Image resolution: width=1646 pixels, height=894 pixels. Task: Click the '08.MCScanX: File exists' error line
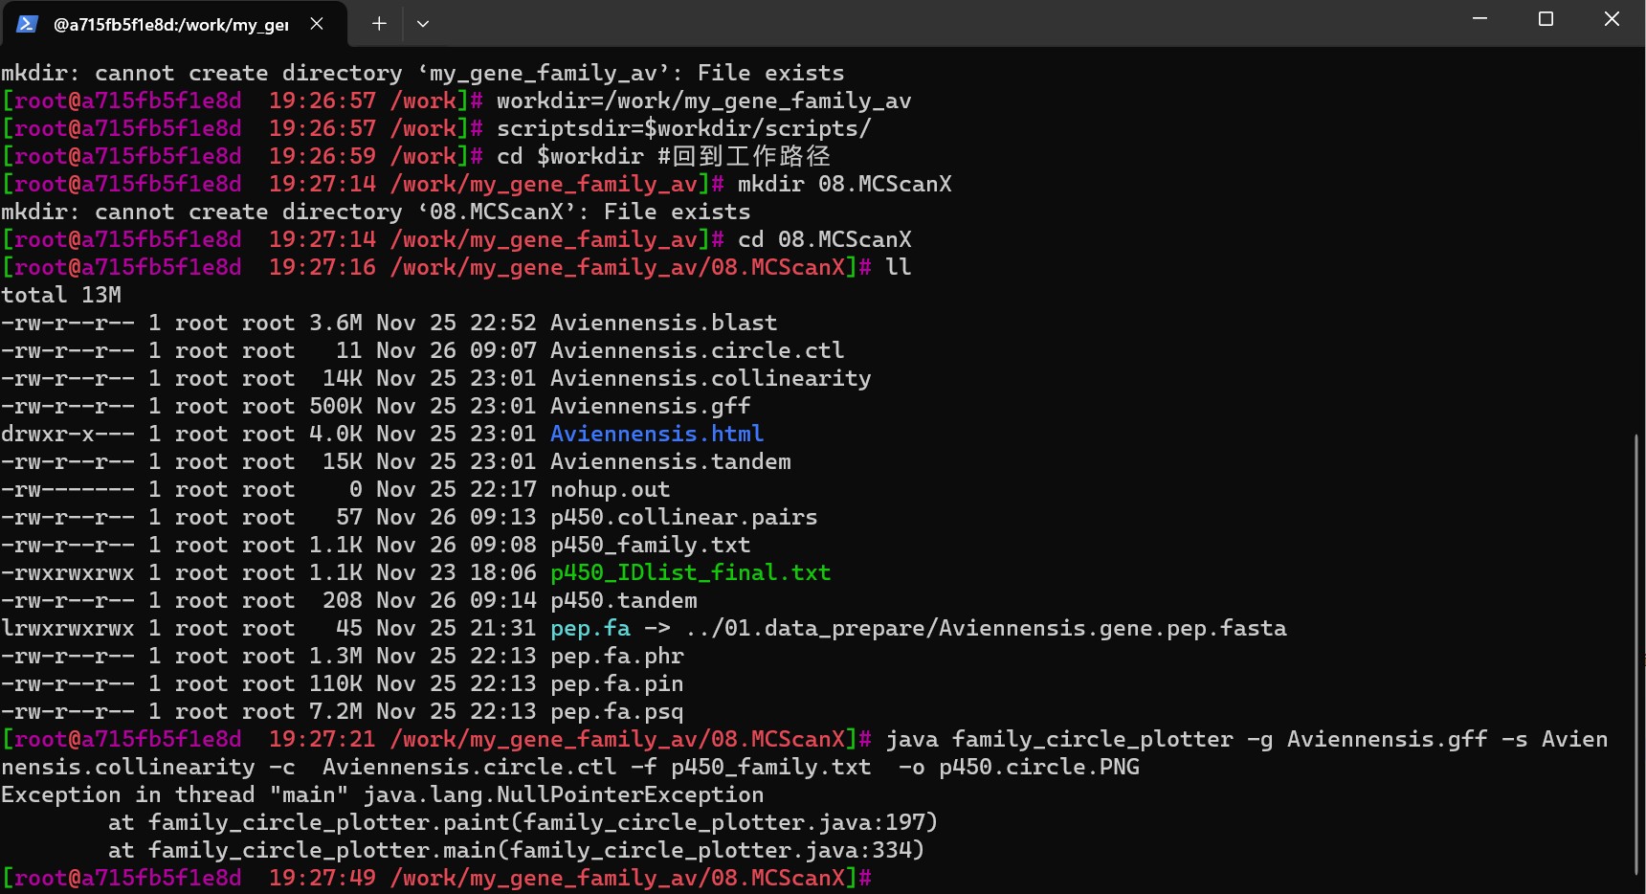click(375, 212)
